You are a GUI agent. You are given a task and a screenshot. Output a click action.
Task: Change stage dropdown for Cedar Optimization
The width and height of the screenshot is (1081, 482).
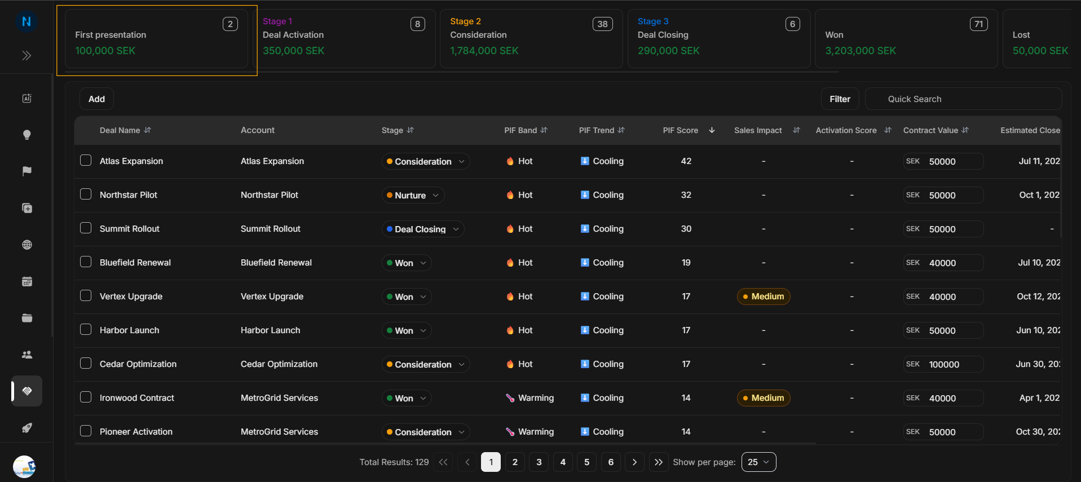(x=426, y=364)
